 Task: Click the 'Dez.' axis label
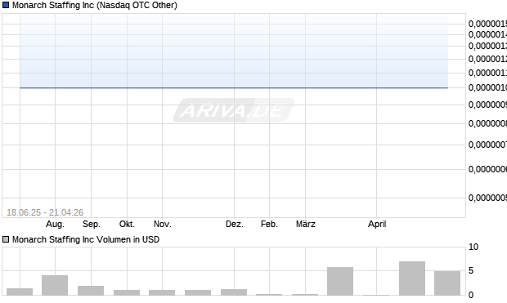click(x=235, y=224)
